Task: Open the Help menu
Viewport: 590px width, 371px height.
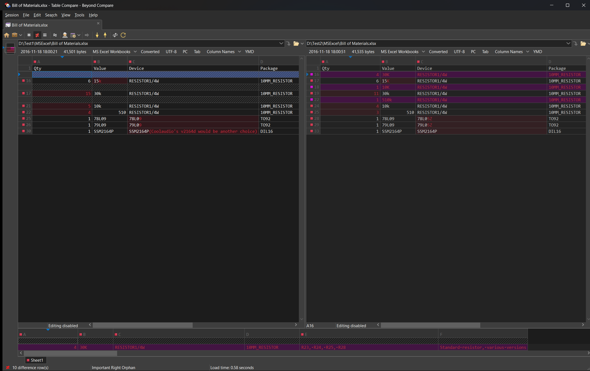Action: click(x=93, y=15)
